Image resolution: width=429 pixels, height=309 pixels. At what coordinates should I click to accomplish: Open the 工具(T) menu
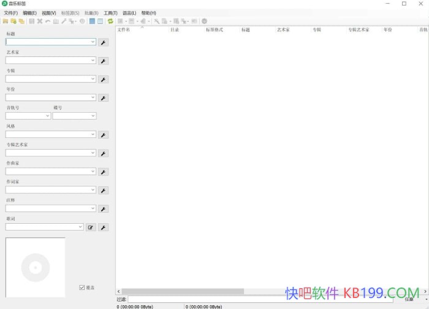110,13
